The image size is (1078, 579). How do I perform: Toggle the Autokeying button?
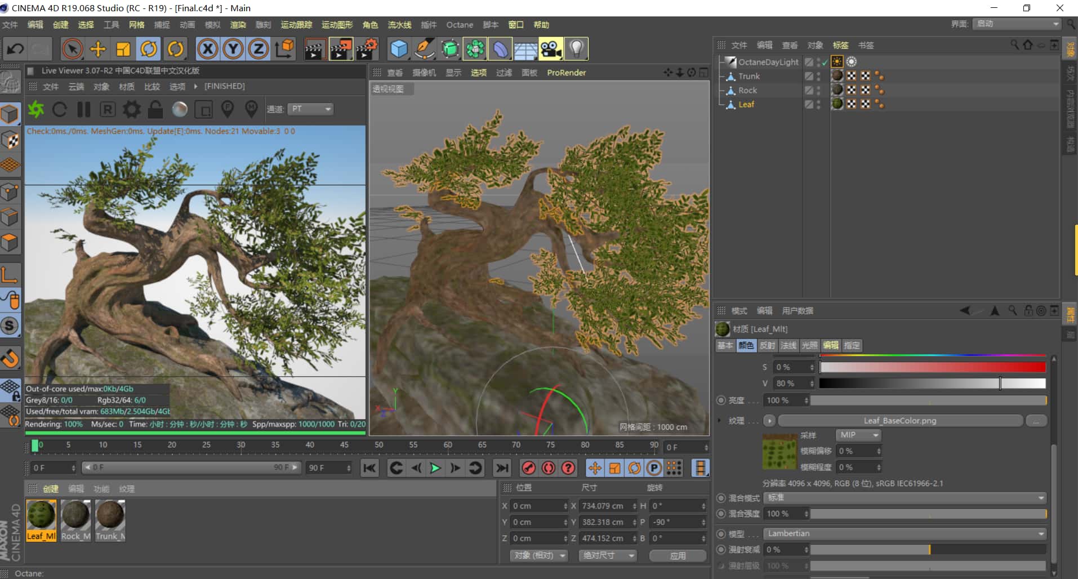tap(549, 468)
